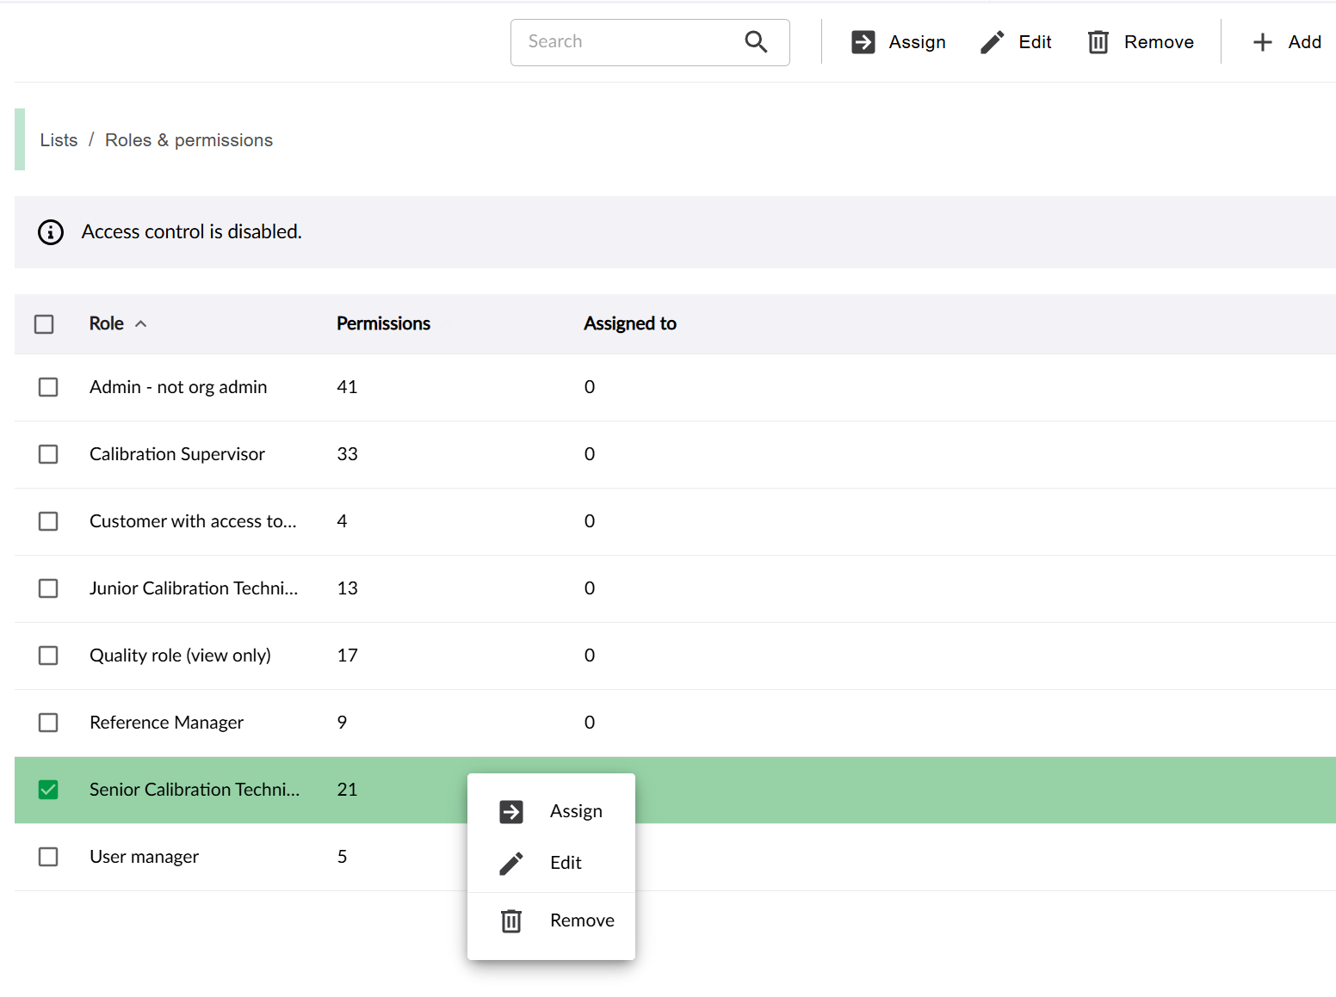Click the Remove trash icon in toolbar

tap(1098, 42)
